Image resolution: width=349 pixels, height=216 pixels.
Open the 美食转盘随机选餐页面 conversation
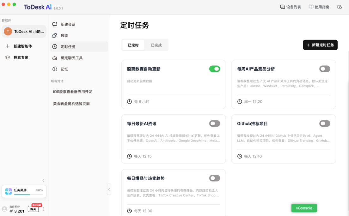(71, 104)
